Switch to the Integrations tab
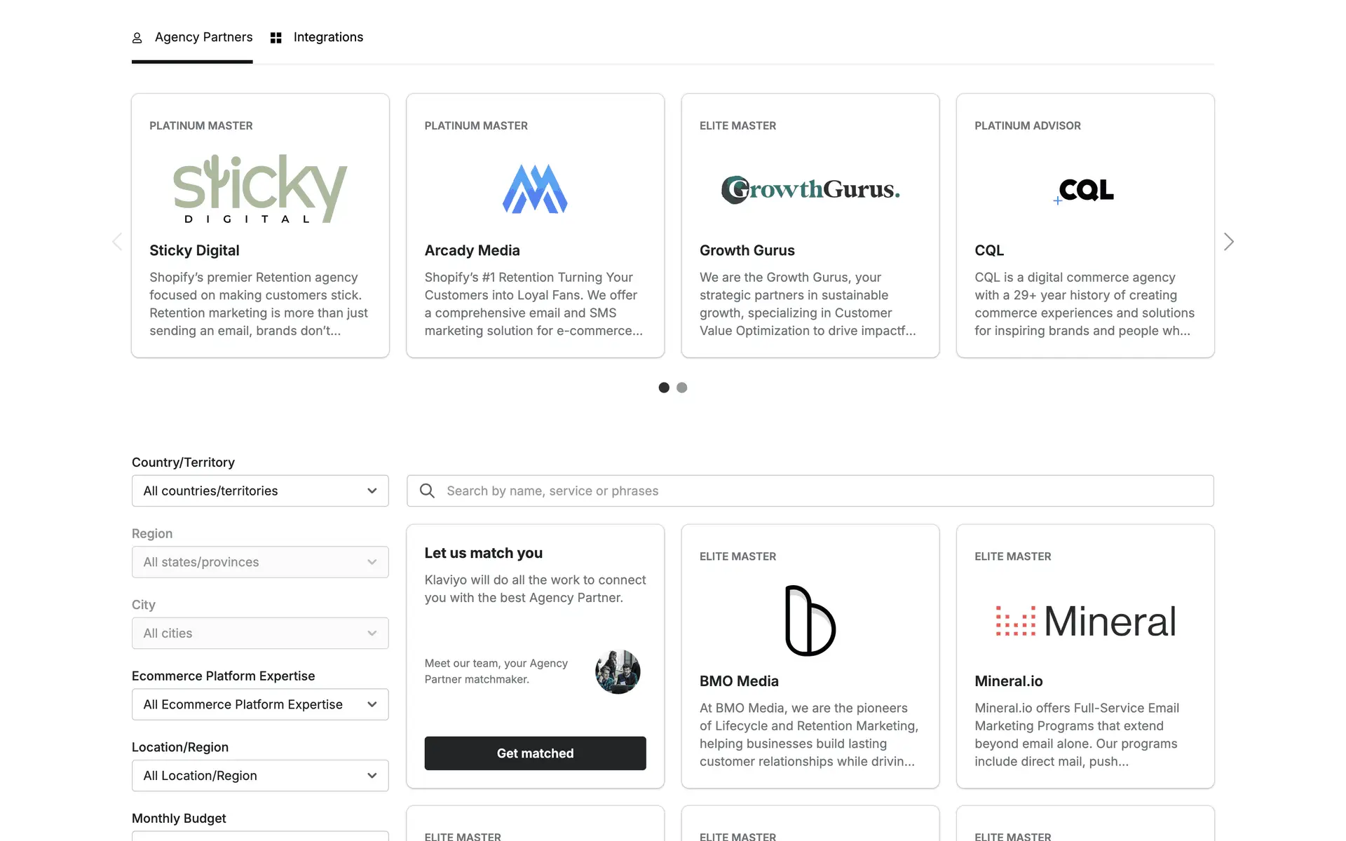 [317, 37]
